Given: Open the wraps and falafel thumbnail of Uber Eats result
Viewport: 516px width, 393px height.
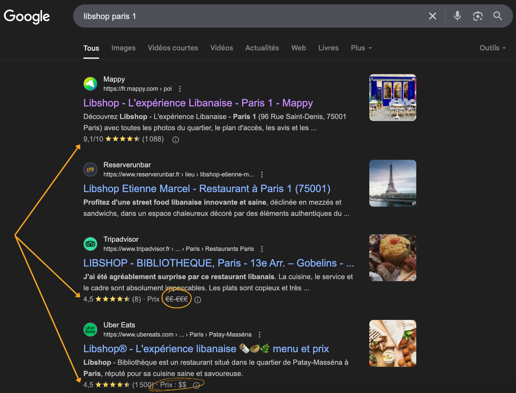Looking at the screenshot, I should (393, 343).
